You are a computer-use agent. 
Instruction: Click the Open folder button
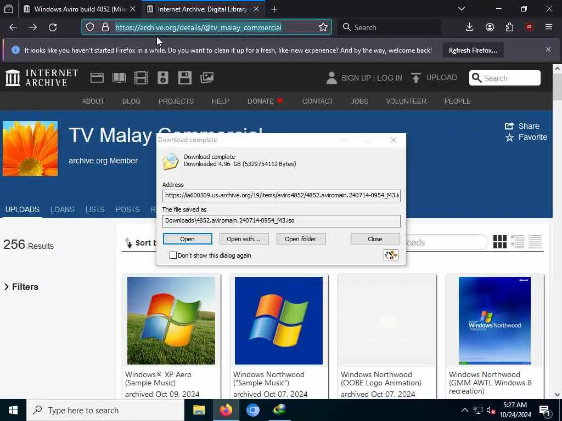[301, 239]
